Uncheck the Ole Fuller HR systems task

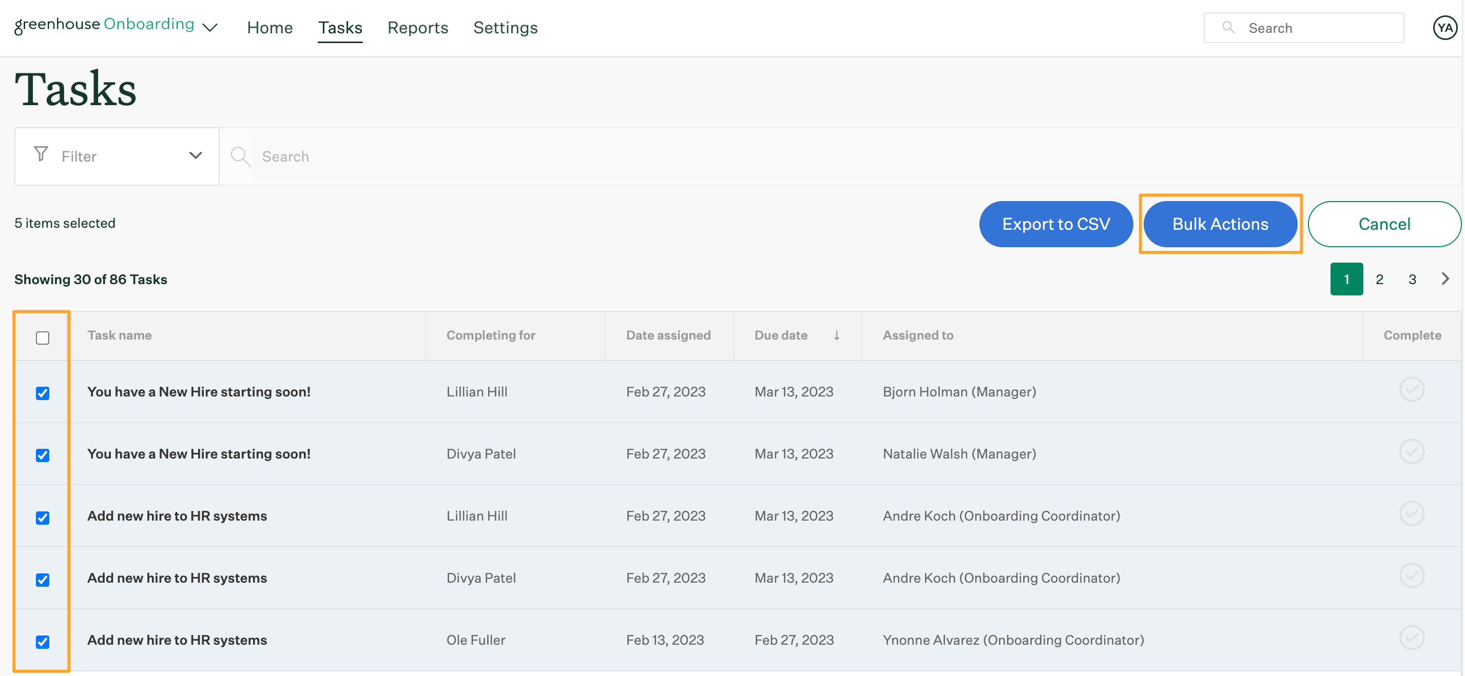pyautogui.click(x=43, y=641)
